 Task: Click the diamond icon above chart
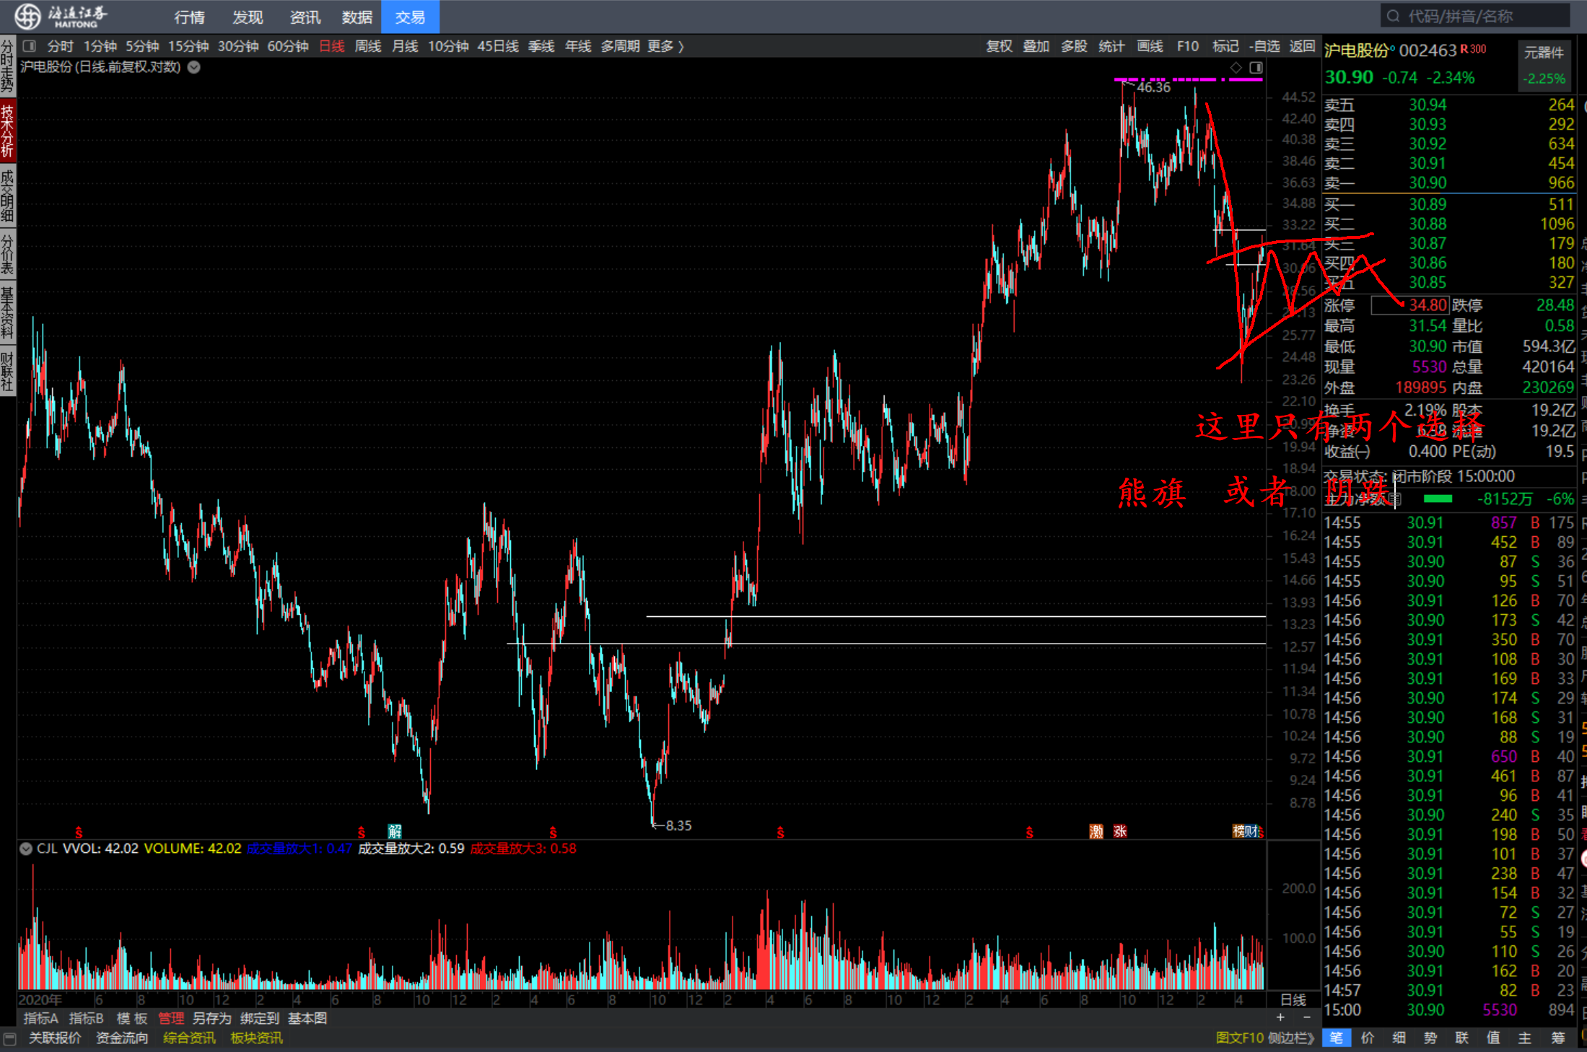pyautogui.click(x=1236, y=67)
